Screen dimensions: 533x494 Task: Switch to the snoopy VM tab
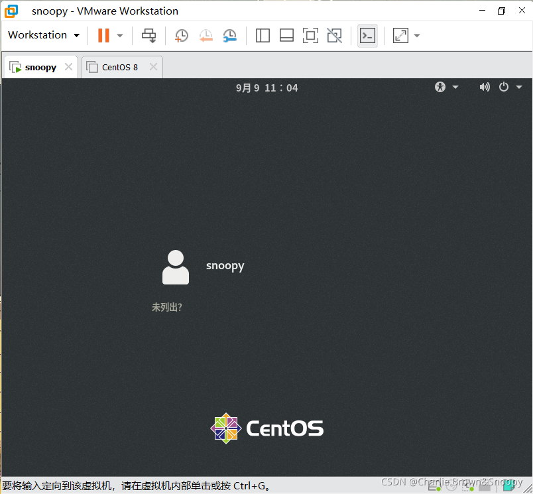point(41,68)
